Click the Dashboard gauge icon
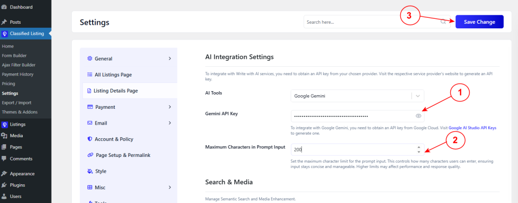Screen dimensions: 518x203 (4, 7)
